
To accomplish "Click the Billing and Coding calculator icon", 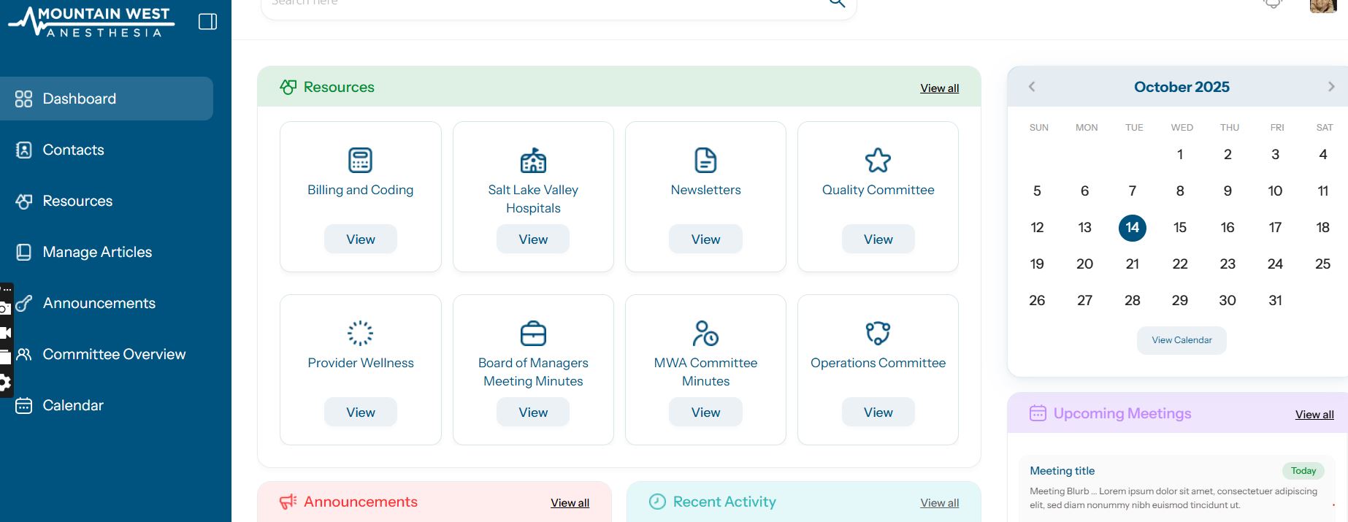I will point(360,160).
